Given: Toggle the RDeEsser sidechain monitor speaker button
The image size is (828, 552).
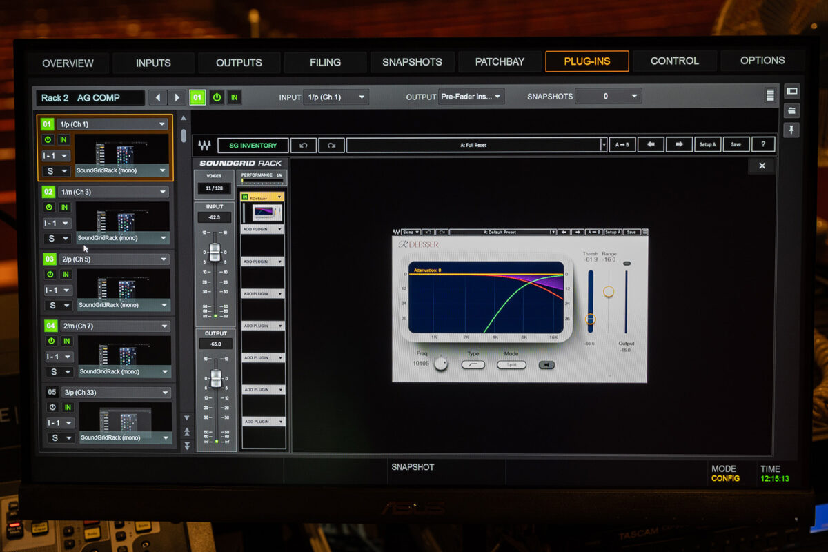Looking at the screenshot, I should 546,364.
